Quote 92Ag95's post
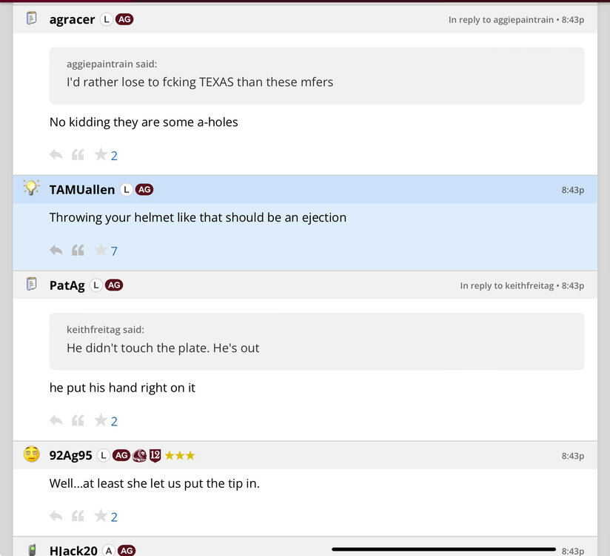610x556 pixels. click(78, 516)
